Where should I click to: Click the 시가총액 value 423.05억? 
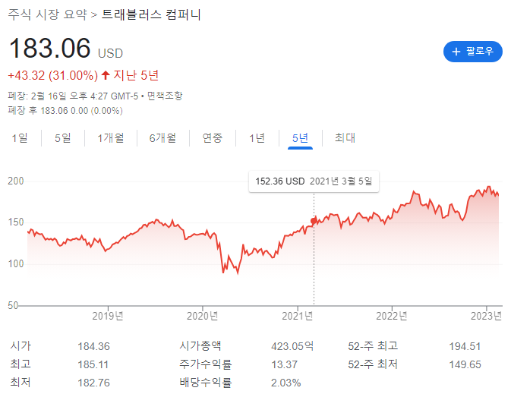coord(292,346)
